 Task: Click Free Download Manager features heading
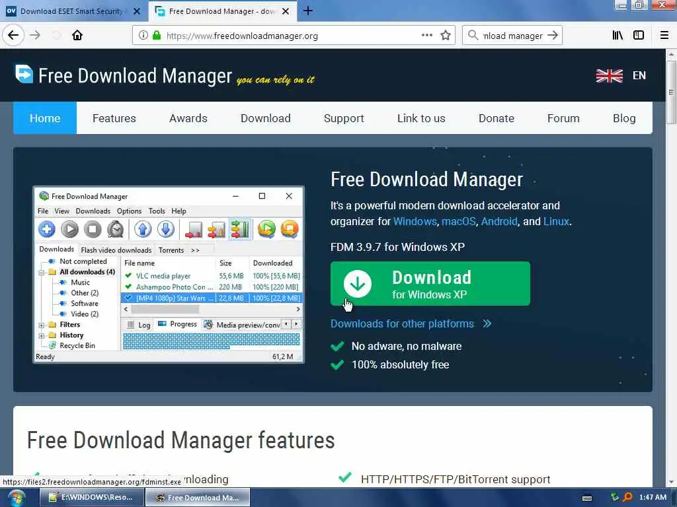pos(181,440)
